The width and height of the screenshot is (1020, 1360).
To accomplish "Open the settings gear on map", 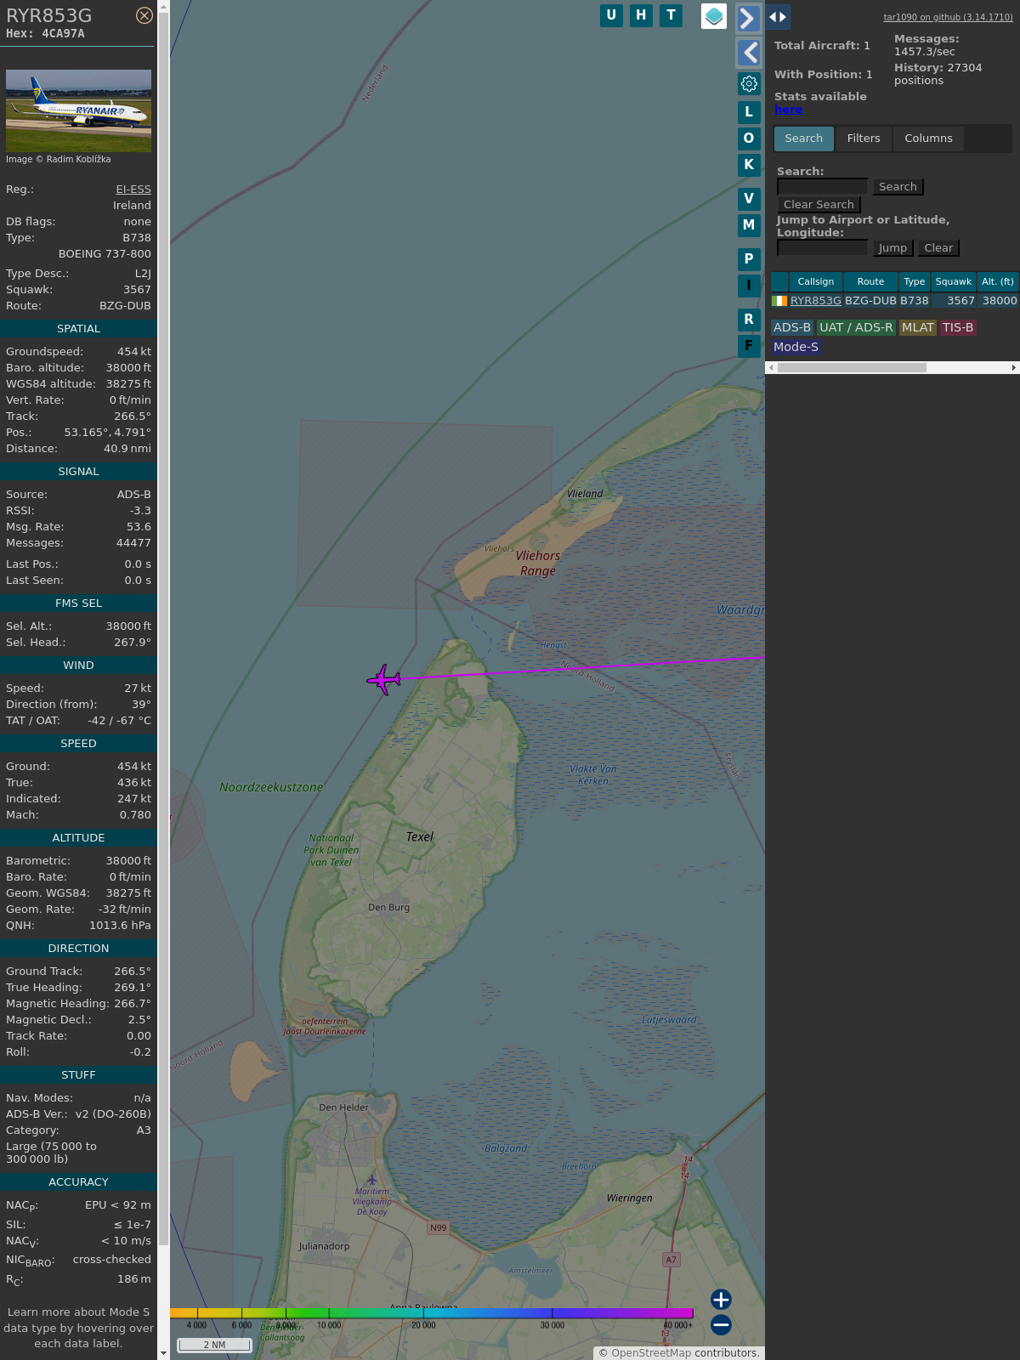I will tap(749, 83).
